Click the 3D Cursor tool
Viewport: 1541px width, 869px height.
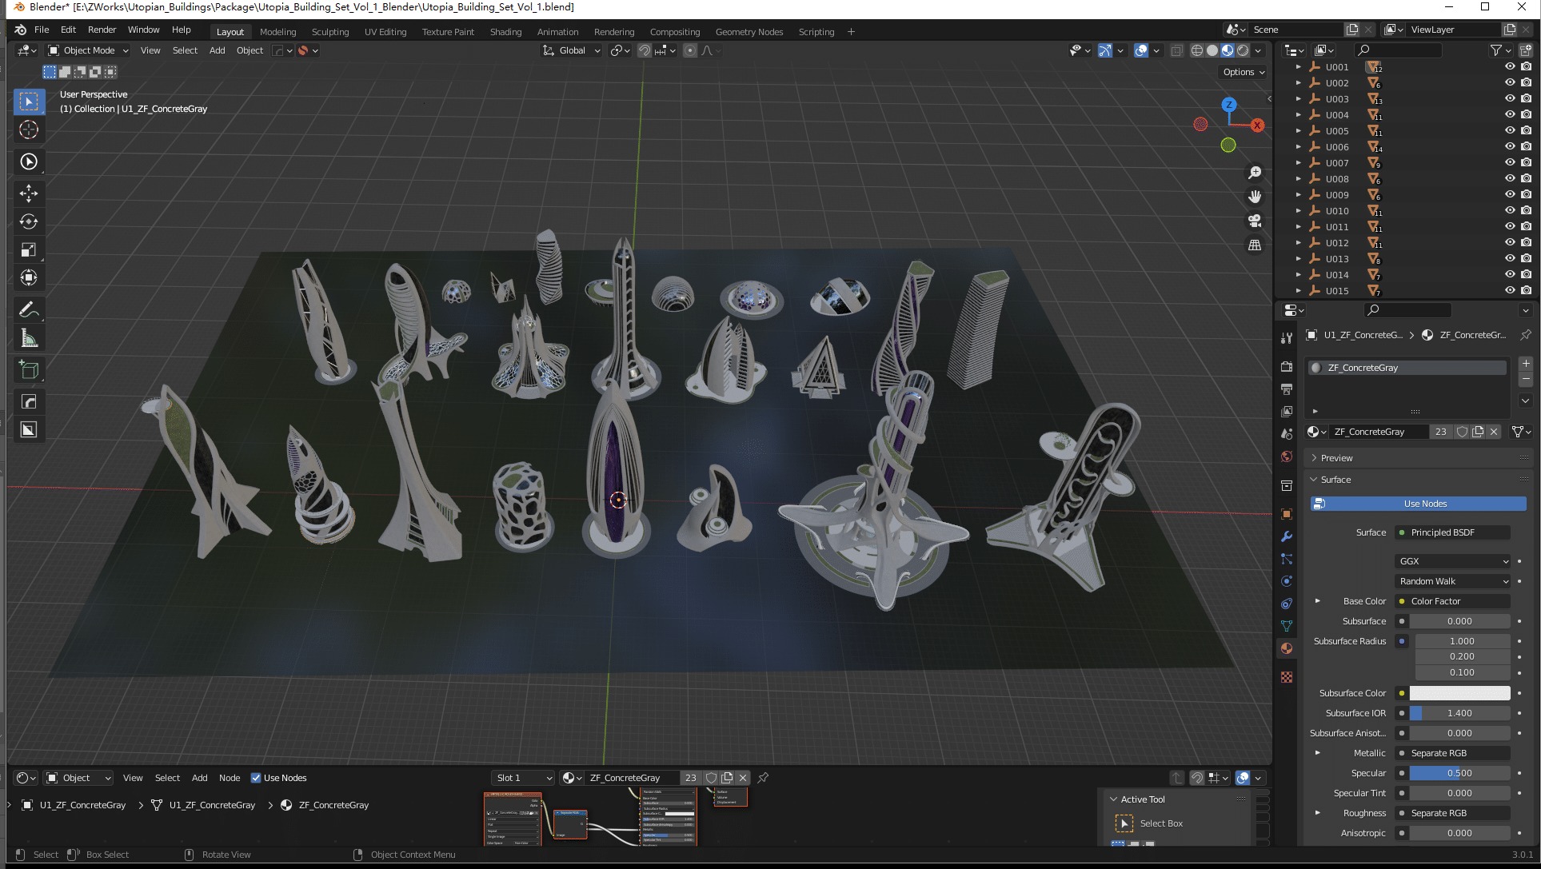(x=29, y=130)
